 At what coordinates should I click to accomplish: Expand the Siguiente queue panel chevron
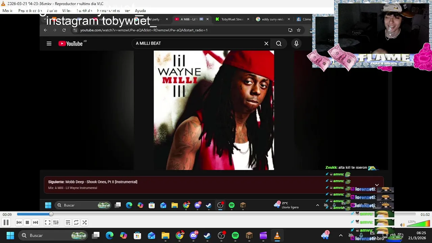click(377, 185)
